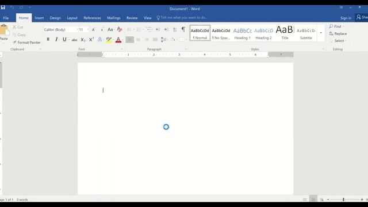This screenshot has height=207, width=368.
Task: Click the Undo arrow icon
Action: click(x=12, y=7)
